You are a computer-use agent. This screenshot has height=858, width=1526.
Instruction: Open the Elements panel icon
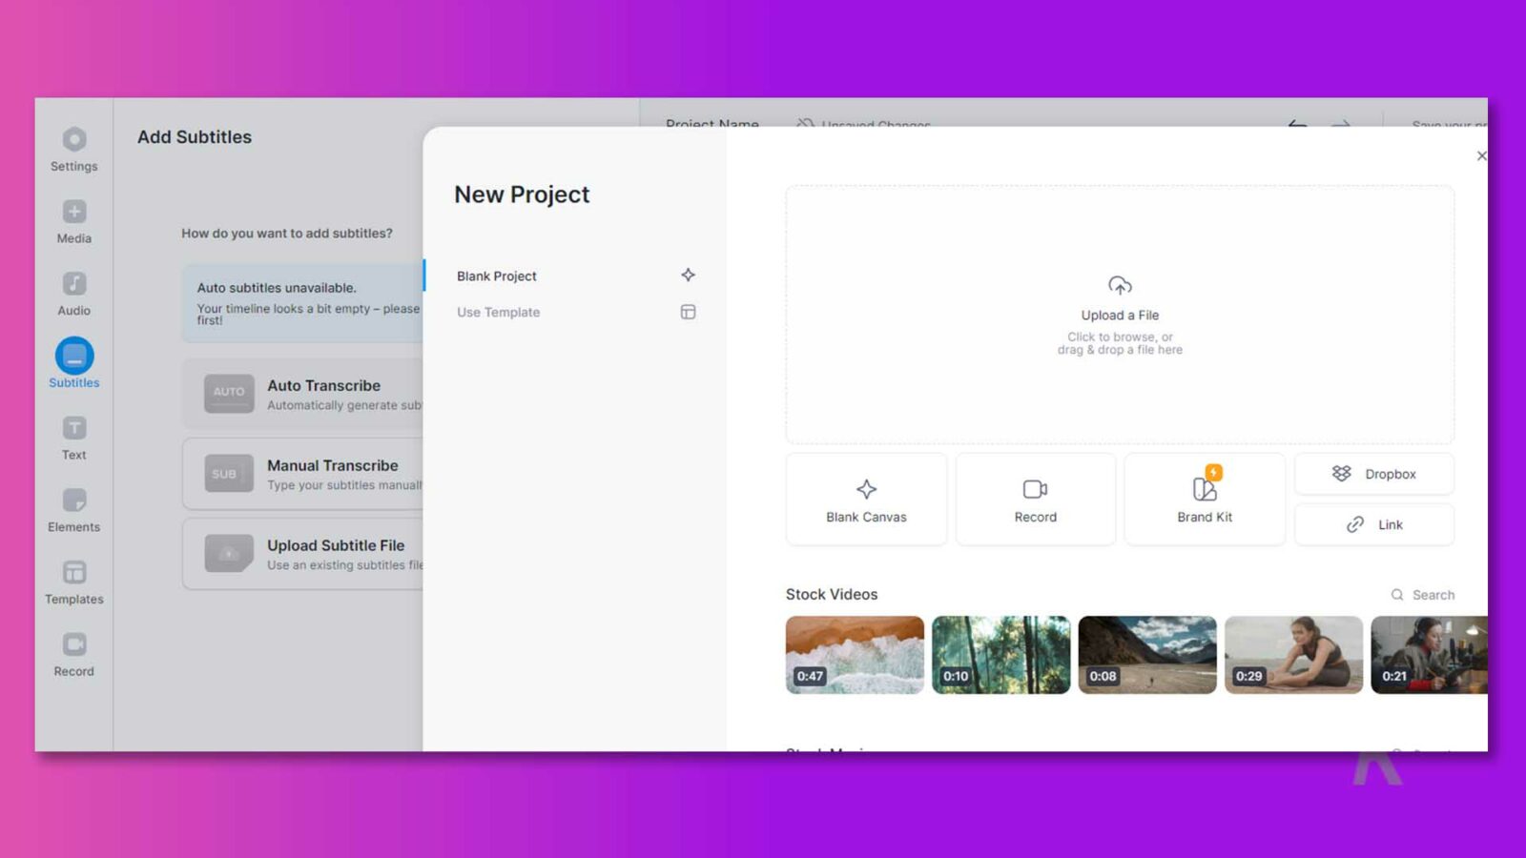click(x=74, y=500)
